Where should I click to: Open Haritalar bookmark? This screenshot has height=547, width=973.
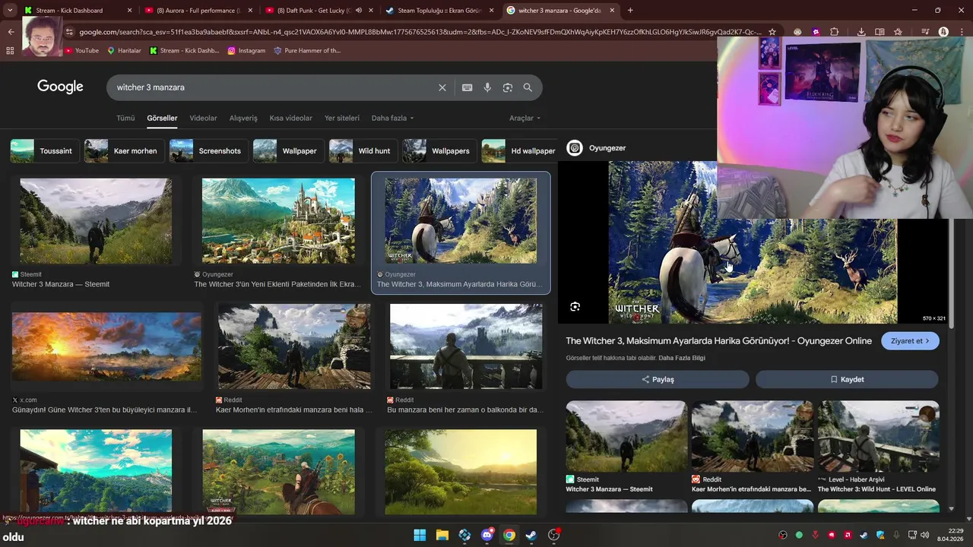[124, 51]
